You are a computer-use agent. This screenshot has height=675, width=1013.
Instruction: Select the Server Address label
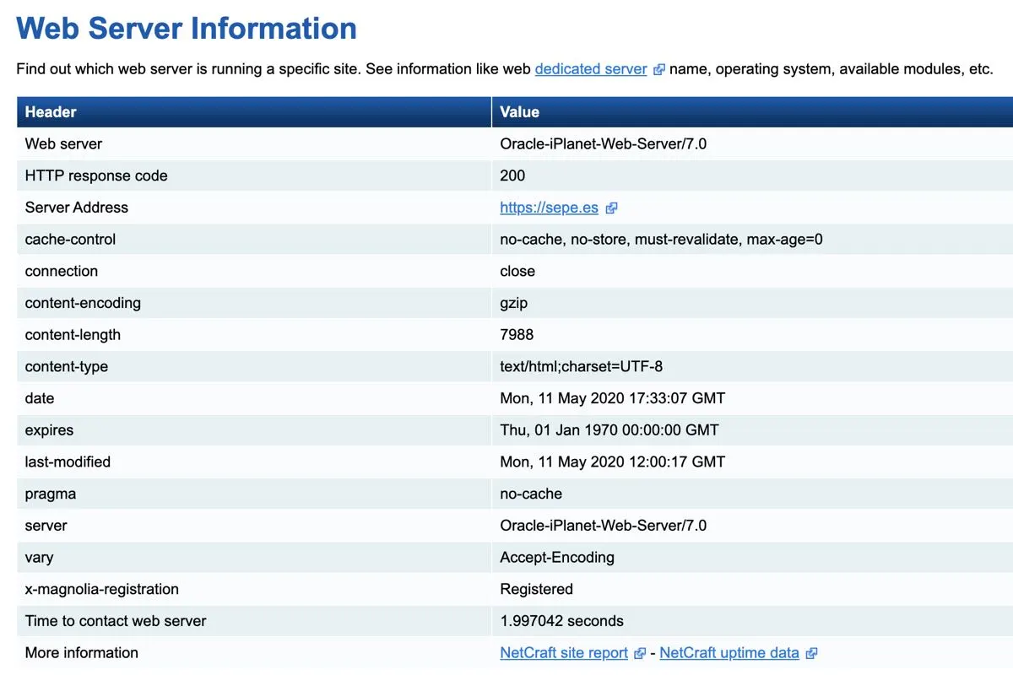coord(77,208)
